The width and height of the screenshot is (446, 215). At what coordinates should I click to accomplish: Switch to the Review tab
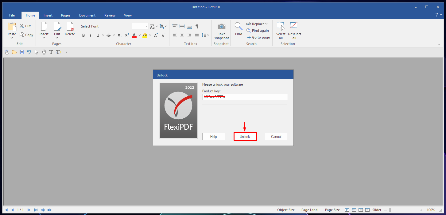(110, 15)
